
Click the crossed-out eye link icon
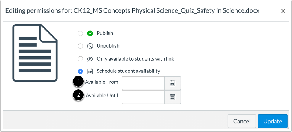click(90, 59)
